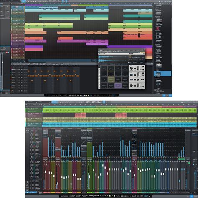Toggle the blue Browse button in arrangement window
The image size is (198, 198).
[170, 96]
